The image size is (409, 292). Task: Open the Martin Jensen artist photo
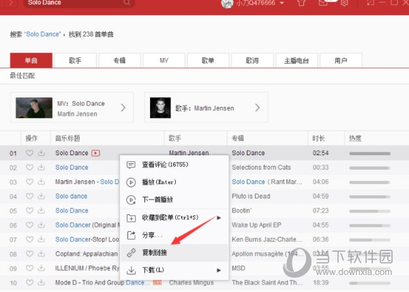click(160, 108)
